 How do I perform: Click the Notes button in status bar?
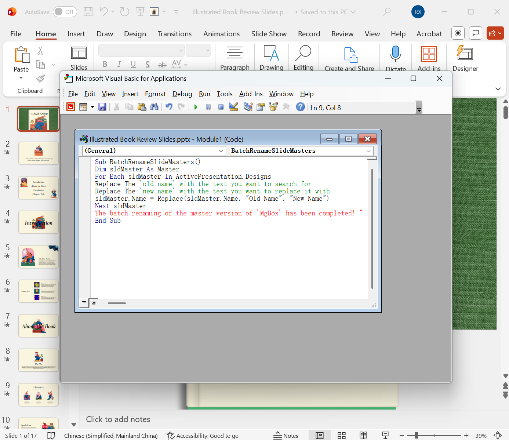point(286,436)
